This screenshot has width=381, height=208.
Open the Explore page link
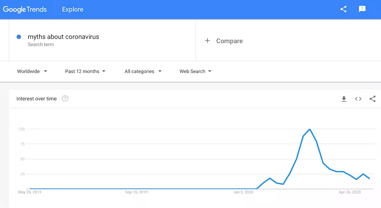[73, 10]
